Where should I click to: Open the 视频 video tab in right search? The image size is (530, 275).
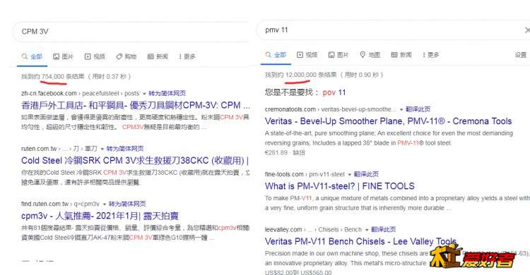307,55
